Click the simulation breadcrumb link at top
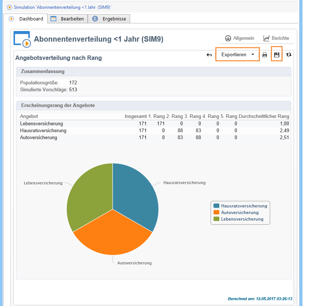Viewport: 310px width, 306px height. point(62,7)
